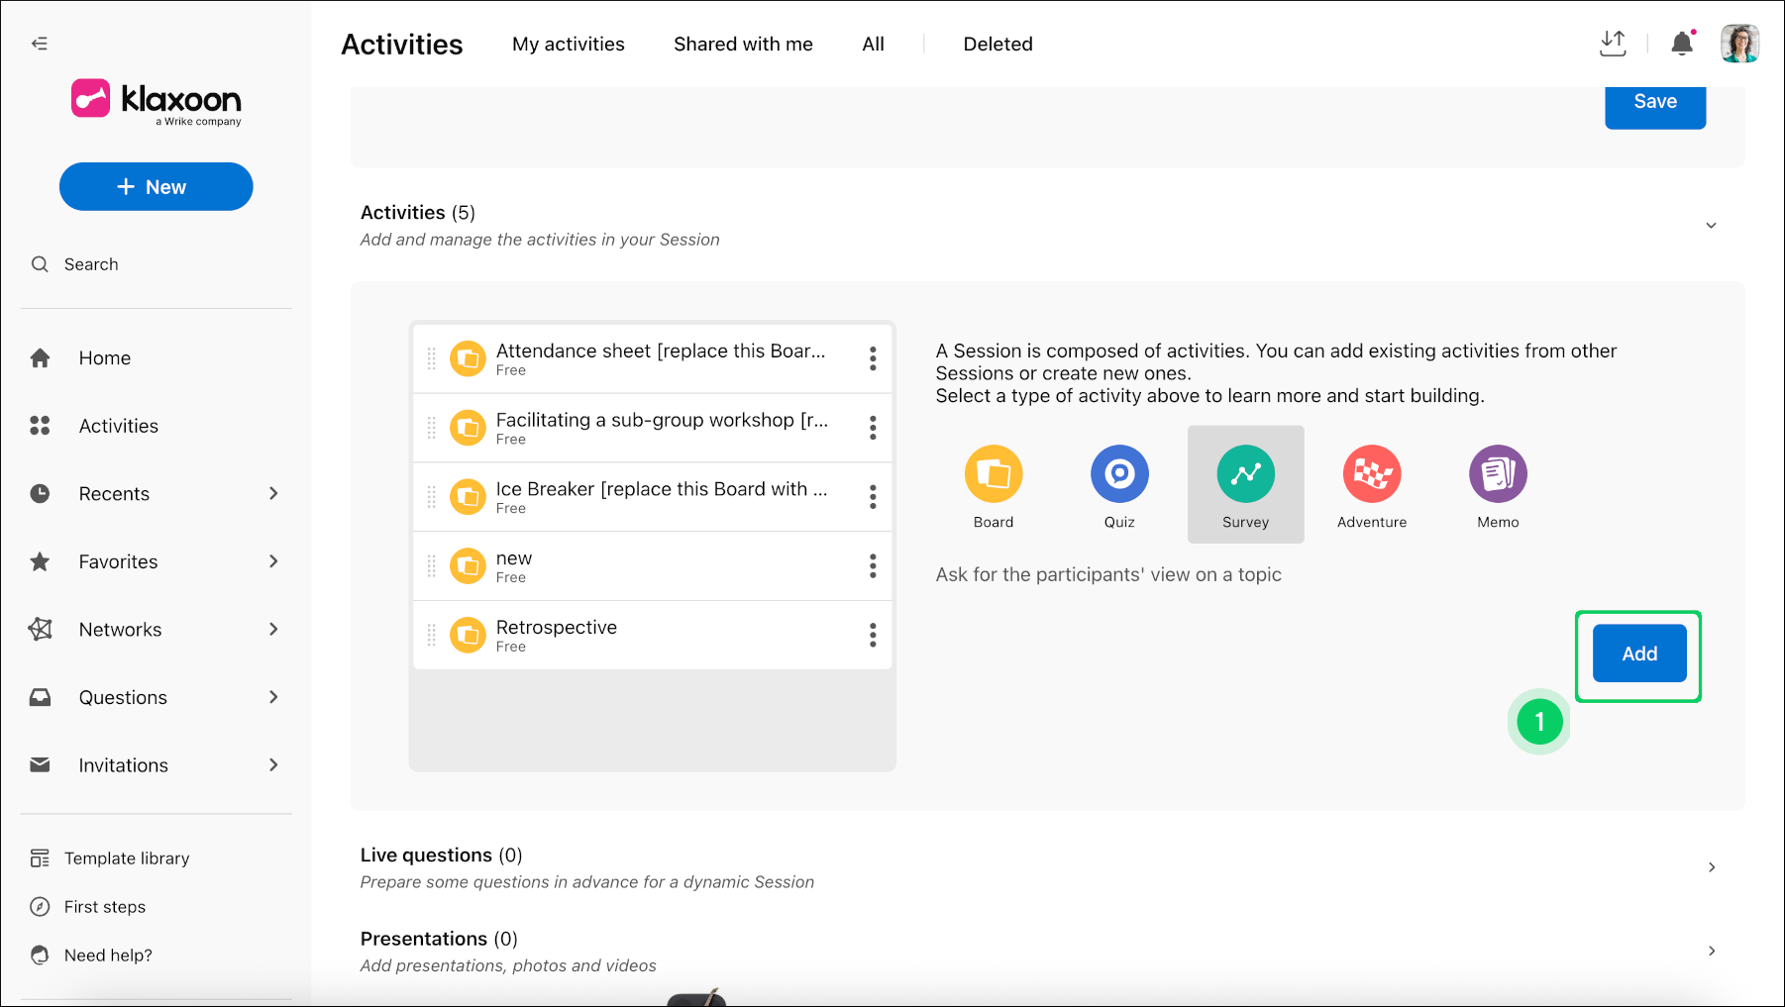Select the Quiz activity type icon
Image resolution: width=1785 pixels, height=1007 pixels.
tap(1119, 474)
